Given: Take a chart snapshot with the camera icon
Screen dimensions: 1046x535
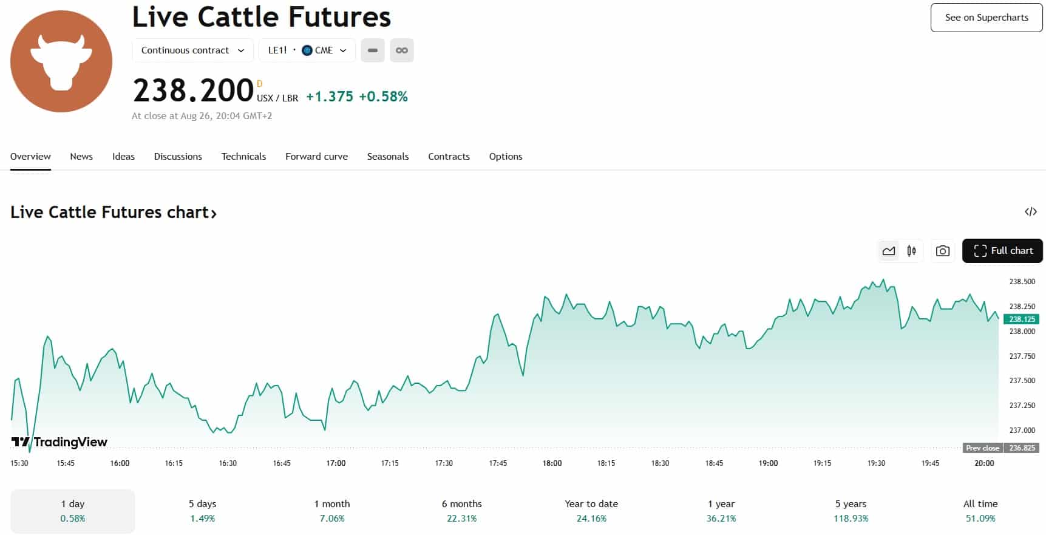Looking at the screenshot, I should [x=942, y=251].
